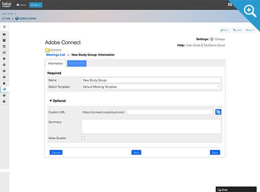Click the John Smith breadcrumb
The image size is (260, 192).
pyautogui.click(x=8, y=14)
